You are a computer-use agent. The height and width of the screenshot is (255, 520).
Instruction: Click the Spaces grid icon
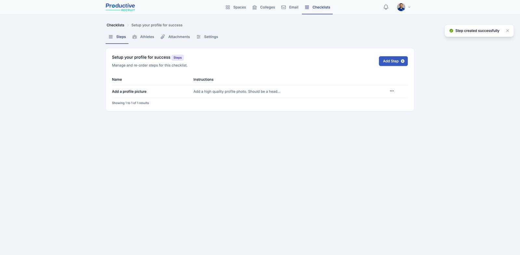pyautogui.click(x=227, y=7)
